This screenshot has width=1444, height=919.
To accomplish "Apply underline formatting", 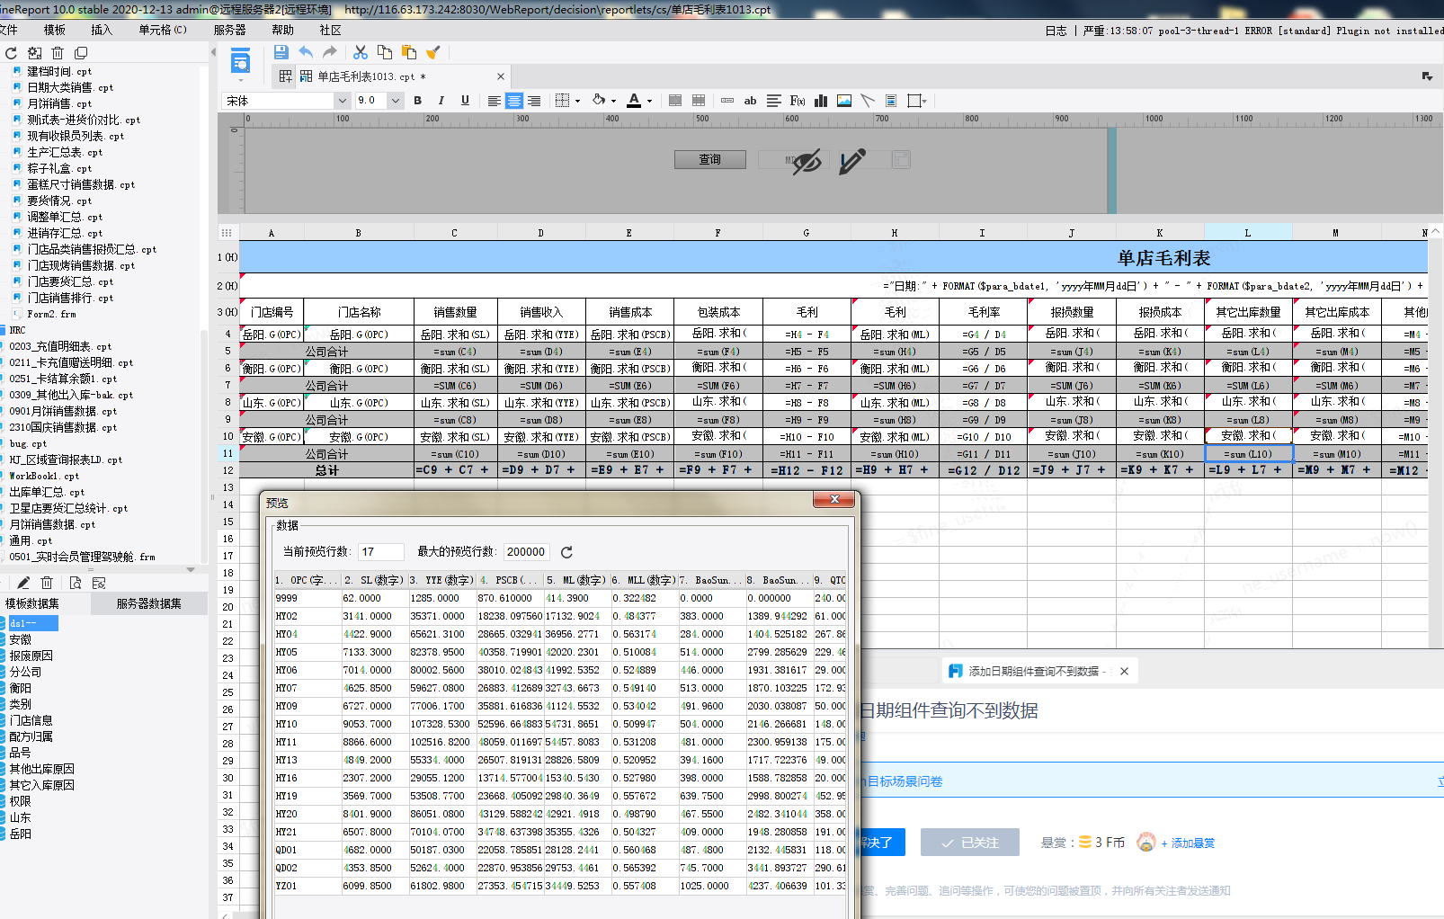I will click(x=465, y=101).
